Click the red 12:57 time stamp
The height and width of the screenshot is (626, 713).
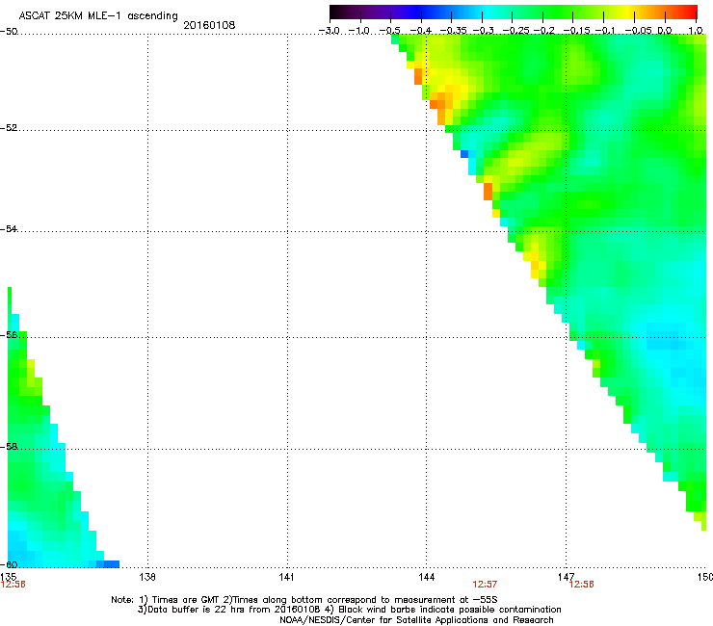485,585
